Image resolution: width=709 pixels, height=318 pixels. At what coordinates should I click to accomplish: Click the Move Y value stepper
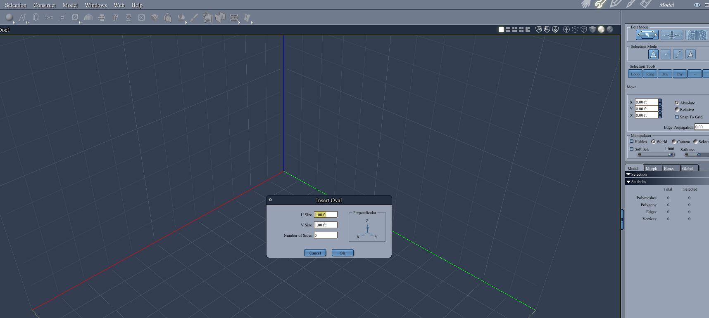pos(660,108)
